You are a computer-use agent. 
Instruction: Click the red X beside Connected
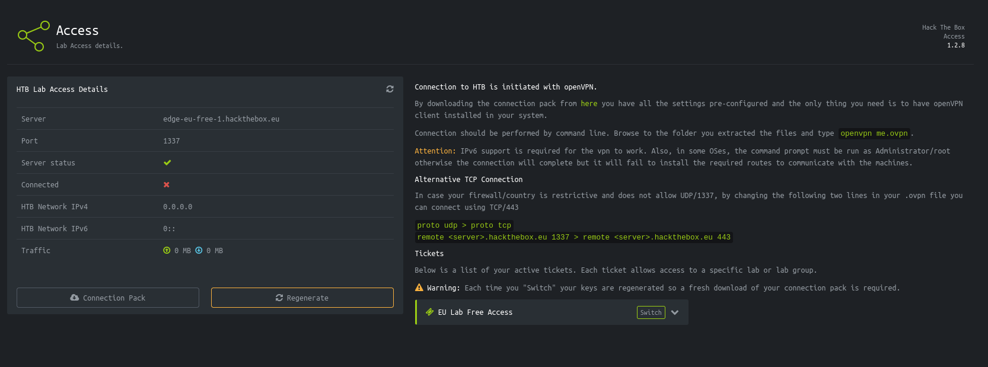[x=167, y=185]
